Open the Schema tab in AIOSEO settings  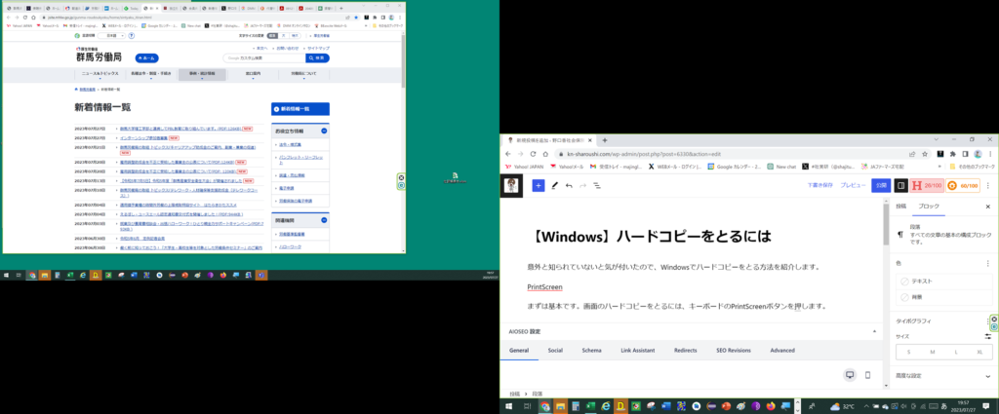(591, 351)
